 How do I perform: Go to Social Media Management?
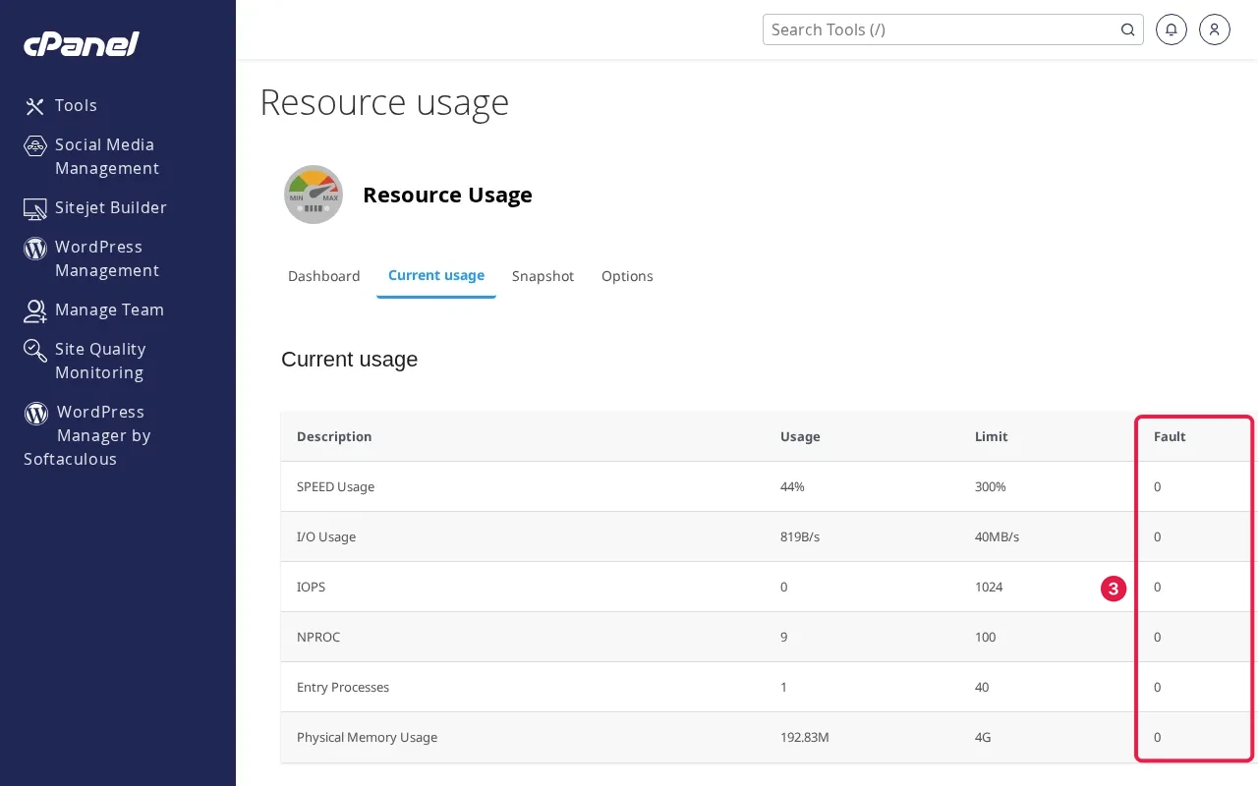click(x=106, y=156)
